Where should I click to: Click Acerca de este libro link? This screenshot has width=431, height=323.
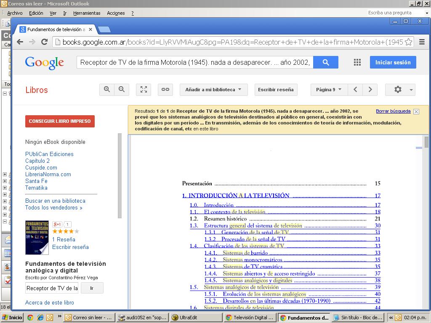pos(50,303)
